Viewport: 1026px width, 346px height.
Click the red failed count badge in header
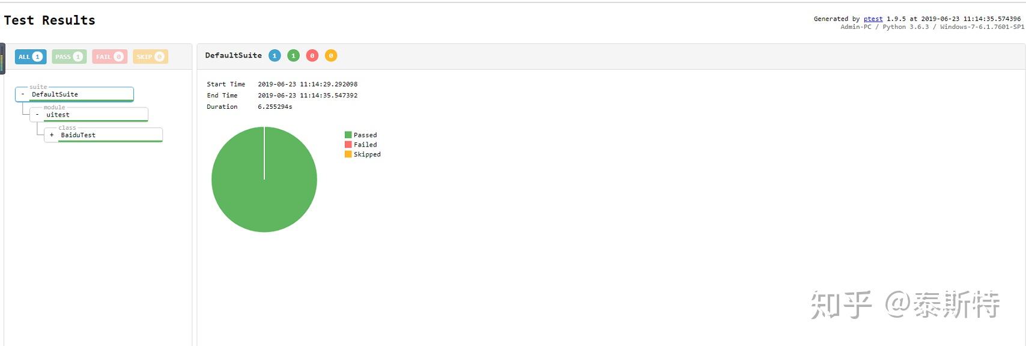312,56
